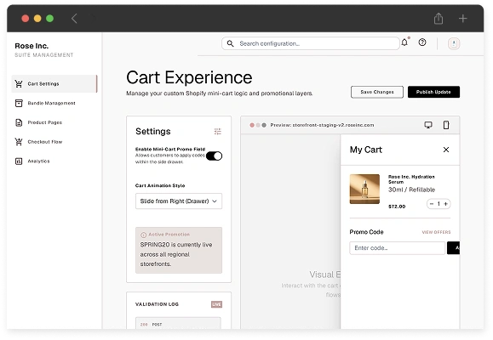
Task: Increase serum quantity with plus
Action: (x=445, y=204)
